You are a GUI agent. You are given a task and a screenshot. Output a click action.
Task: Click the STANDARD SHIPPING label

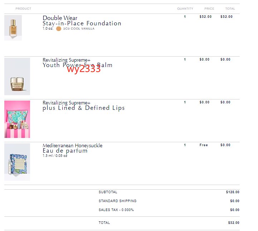click(117, 201)
